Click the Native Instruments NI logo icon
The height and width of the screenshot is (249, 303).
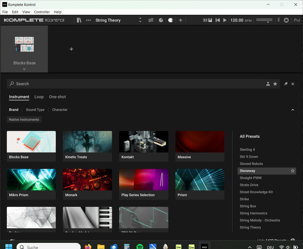[x=297, y=20]
